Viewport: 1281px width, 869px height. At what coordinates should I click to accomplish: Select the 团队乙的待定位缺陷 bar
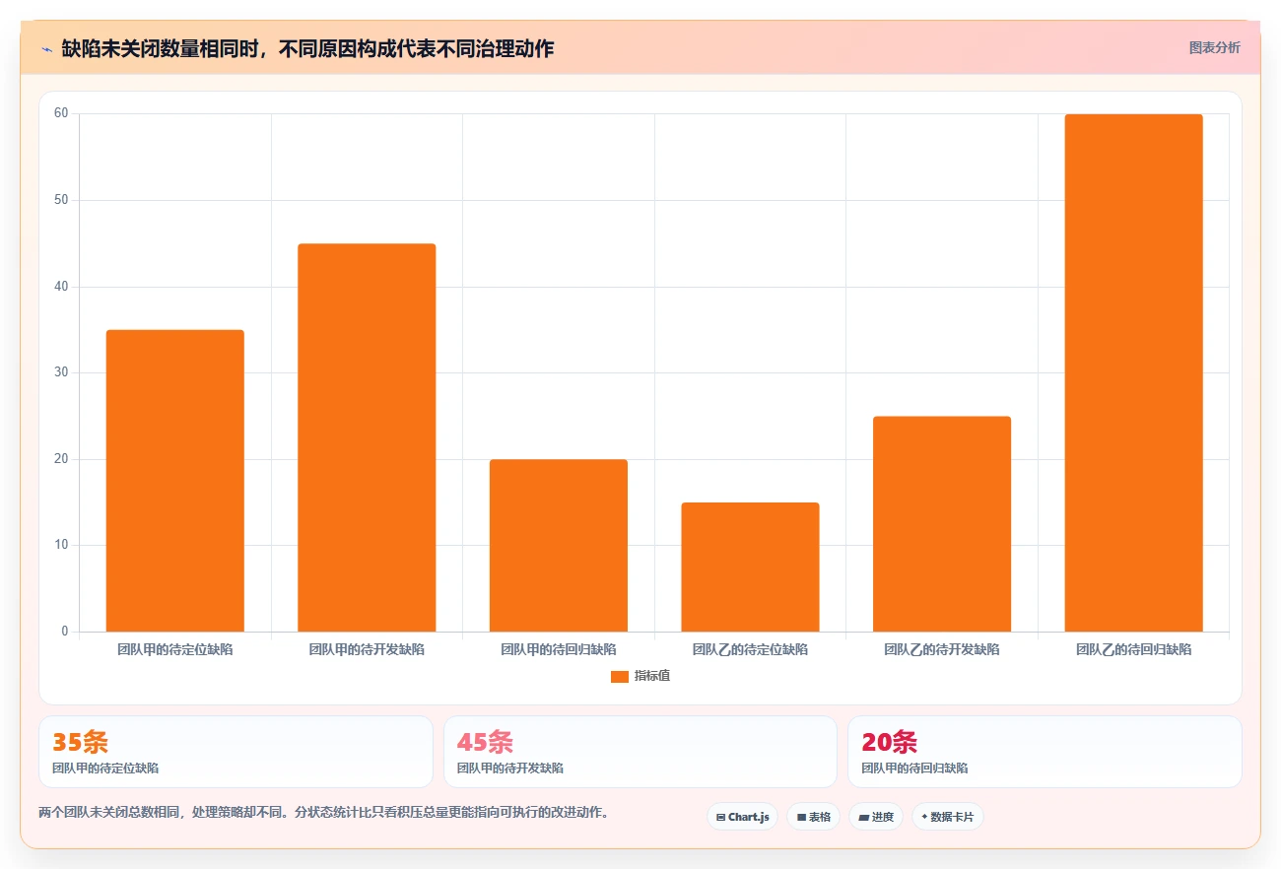pyautogui.click(x=750, y=568)
